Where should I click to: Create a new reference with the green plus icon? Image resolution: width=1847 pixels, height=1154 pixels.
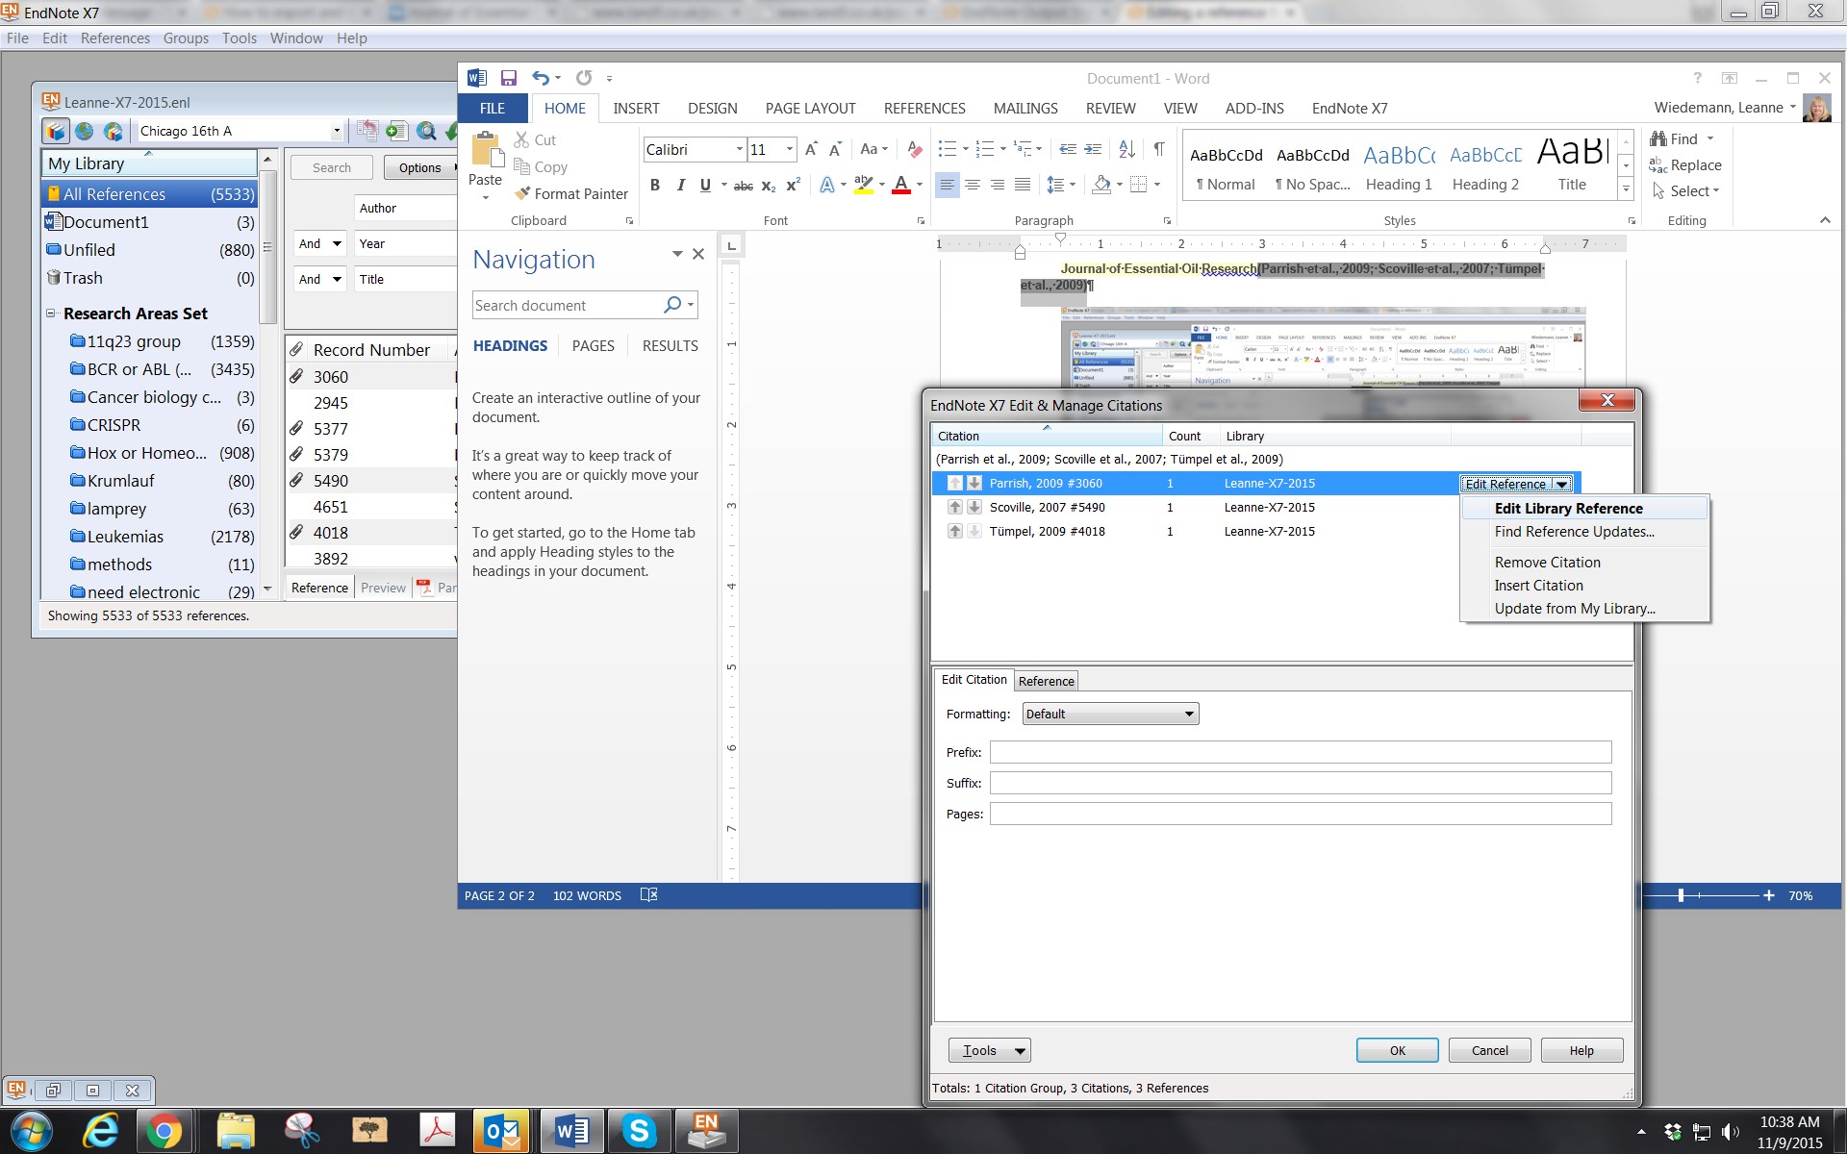click(x=396, y=131)
